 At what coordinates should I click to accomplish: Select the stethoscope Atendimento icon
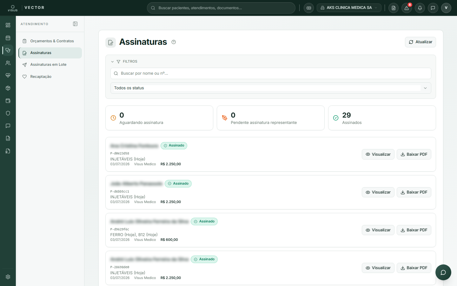8,50
